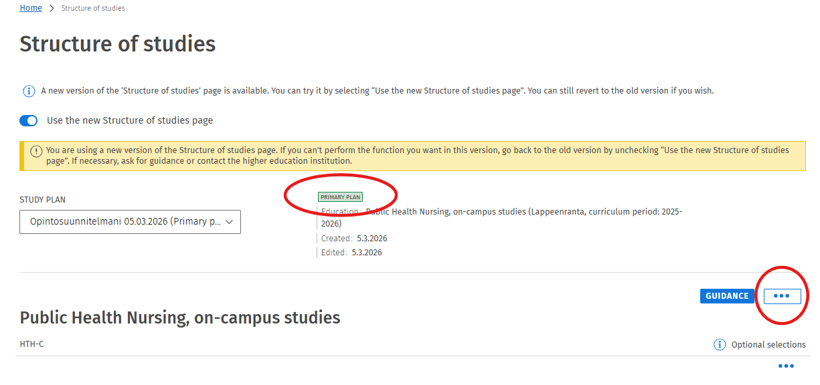Open the outlined three-dot menu beside GUIDANCE
820x385 pixels.
point(782,296)
